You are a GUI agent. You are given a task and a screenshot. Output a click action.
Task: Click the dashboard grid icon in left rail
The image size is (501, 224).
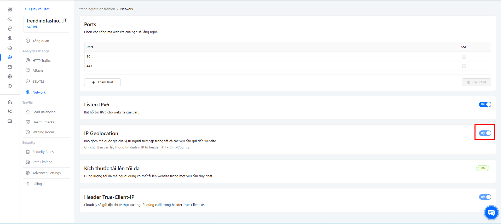[10, 10]
